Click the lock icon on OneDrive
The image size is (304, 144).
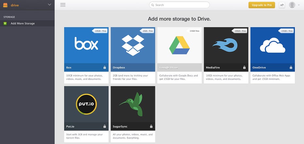pos(291,67)
